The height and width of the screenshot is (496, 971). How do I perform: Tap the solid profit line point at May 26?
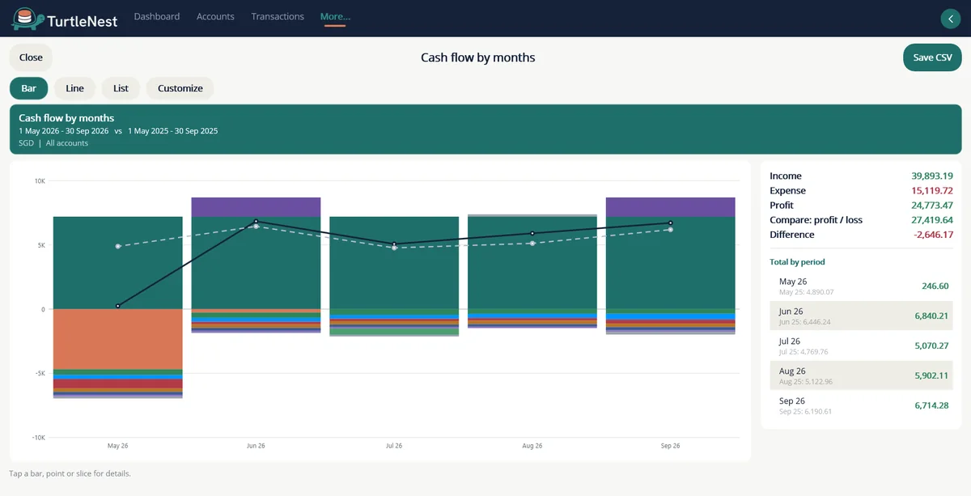(x=118, y=306)
